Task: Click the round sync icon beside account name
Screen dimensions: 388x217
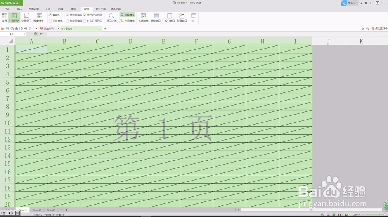Action: 361,3
